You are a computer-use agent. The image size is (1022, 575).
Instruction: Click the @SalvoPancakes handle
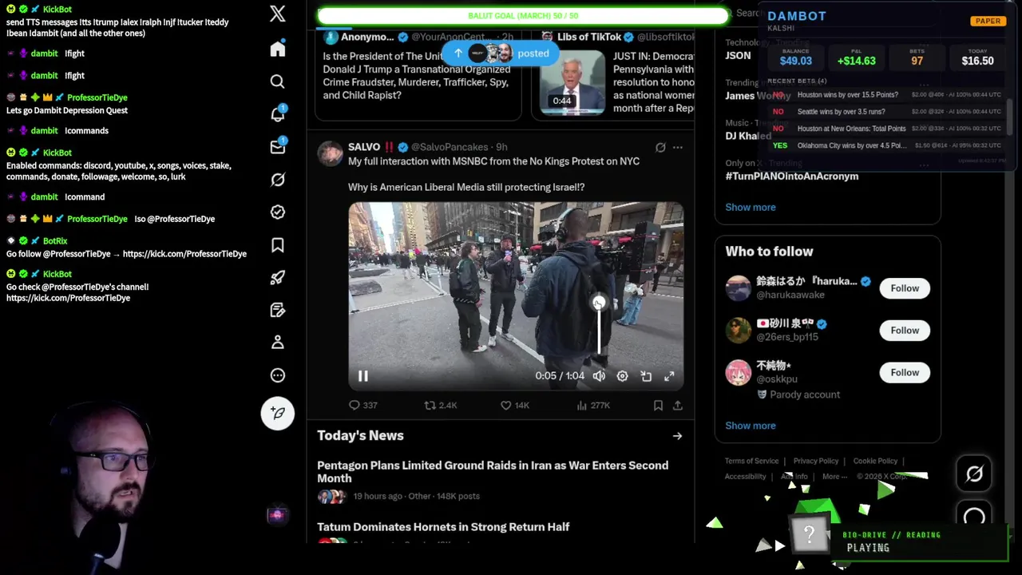point(450,147)
